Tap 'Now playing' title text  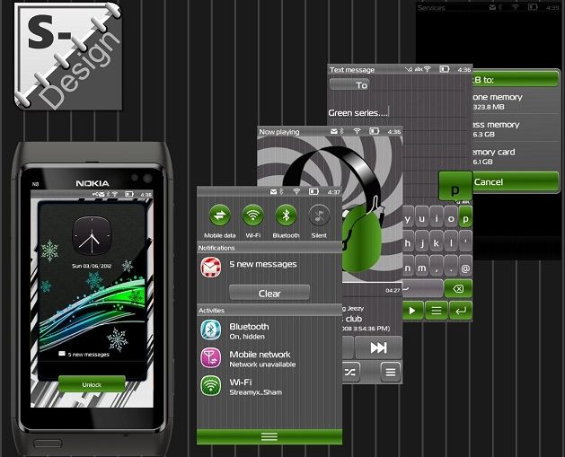click(x=279, y=132)
